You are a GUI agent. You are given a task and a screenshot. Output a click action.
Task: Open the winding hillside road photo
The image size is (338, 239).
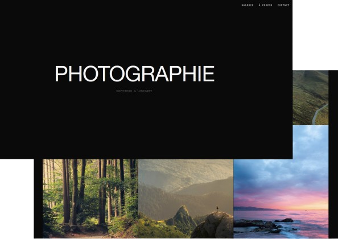tap(311, 97)
